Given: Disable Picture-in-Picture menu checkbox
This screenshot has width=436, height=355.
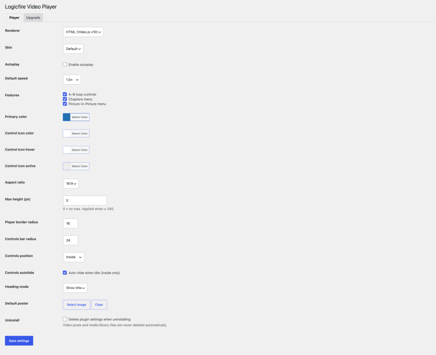Looking at the screenshot, I should click(x=65, y=104).
